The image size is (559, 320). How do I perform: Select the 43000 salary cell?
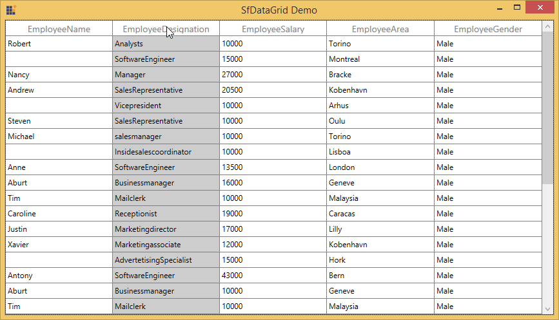273,276
